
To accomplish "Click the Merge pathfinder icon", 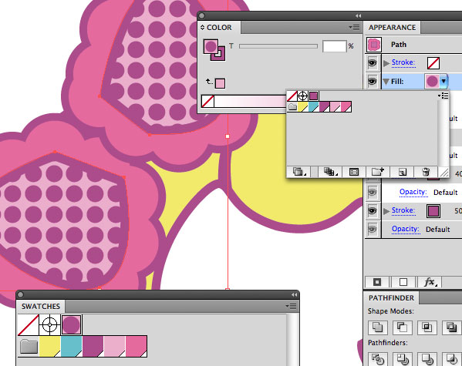I will pyautogui.click(x=427, y=359).
